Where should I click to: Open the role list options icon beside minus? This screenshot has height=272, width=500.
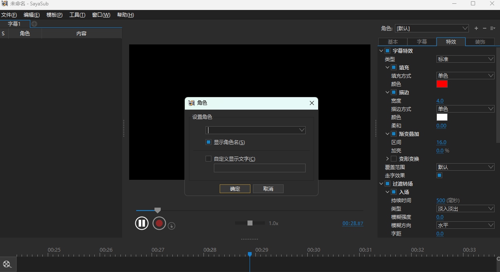tap(493, 28)
